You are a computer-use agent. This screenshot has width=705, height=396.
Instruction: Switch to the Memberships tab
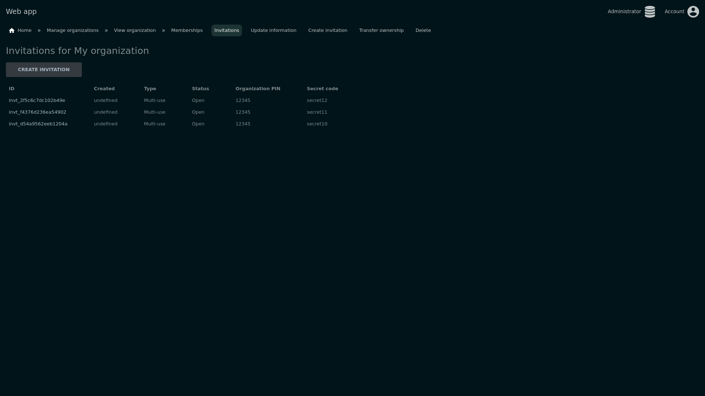(x=187, y=30)
